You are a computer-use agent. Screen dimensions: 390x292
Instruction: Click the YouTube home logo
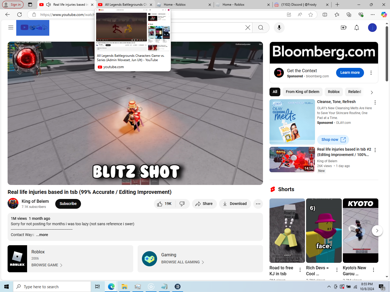pyautogui.click(x=33, y=28)
